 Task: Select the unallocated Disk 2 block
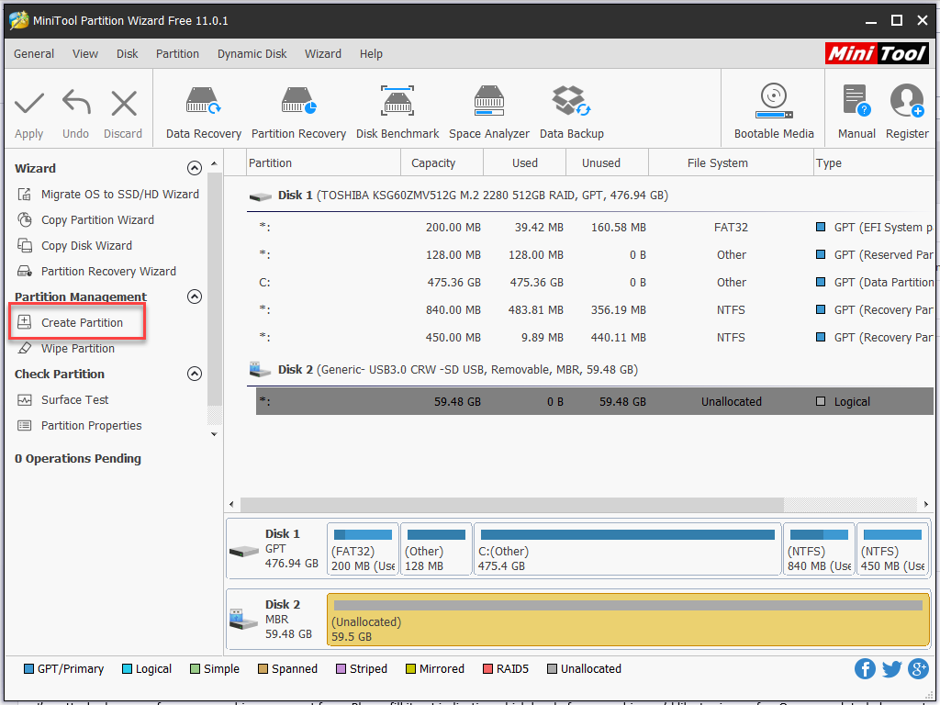pos(628,620)
